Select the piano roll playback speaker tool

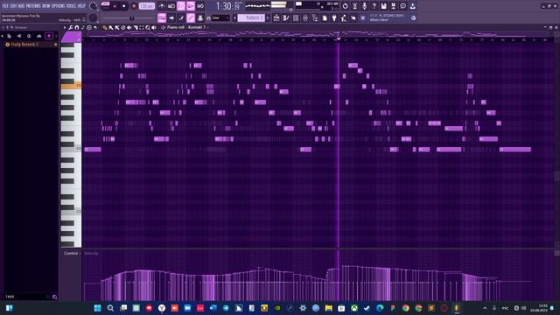coord(154,27)
